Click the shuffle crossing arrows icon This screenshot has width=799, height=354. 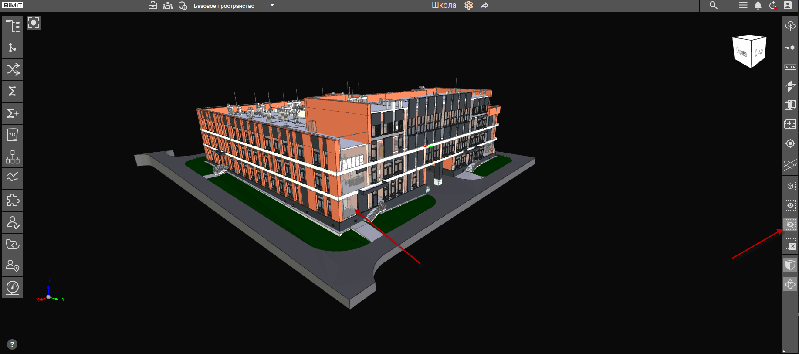[x=13, y=70]
